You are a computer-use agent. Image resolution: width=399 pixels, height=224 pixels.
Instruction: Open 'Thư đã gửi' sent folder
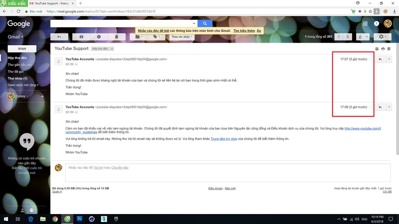pos(16,72)
